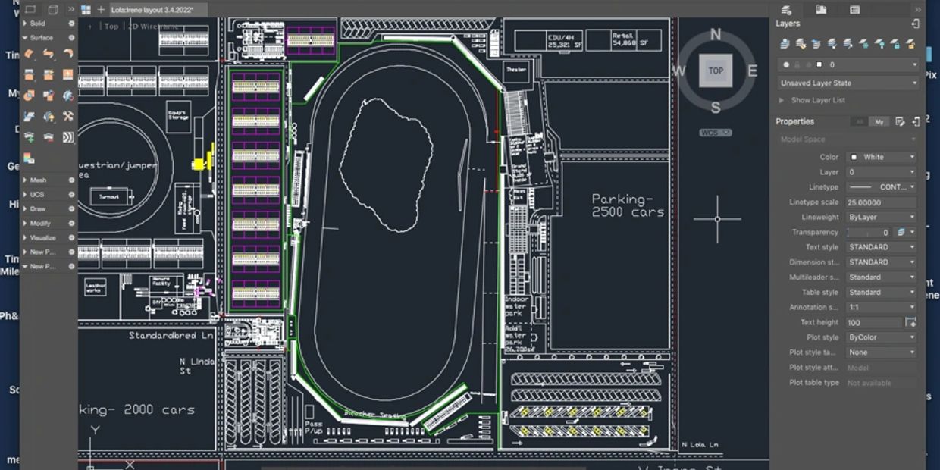The image size is (940, 470).
Task: Open the Annotation scale 1:1 dropdown
Action: coord(882,308)
